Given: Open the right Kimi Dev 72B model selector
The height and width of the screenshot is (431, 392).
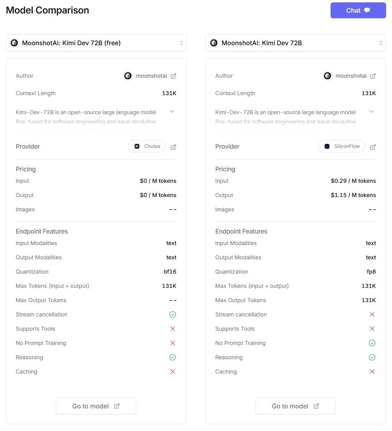Looking at the screenshot, I should pyautogui.click(x=296, y=43).
